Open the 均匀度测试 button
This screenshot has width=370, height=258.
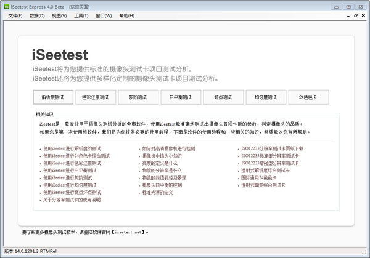pyautogui.click(x=266, y=97)
